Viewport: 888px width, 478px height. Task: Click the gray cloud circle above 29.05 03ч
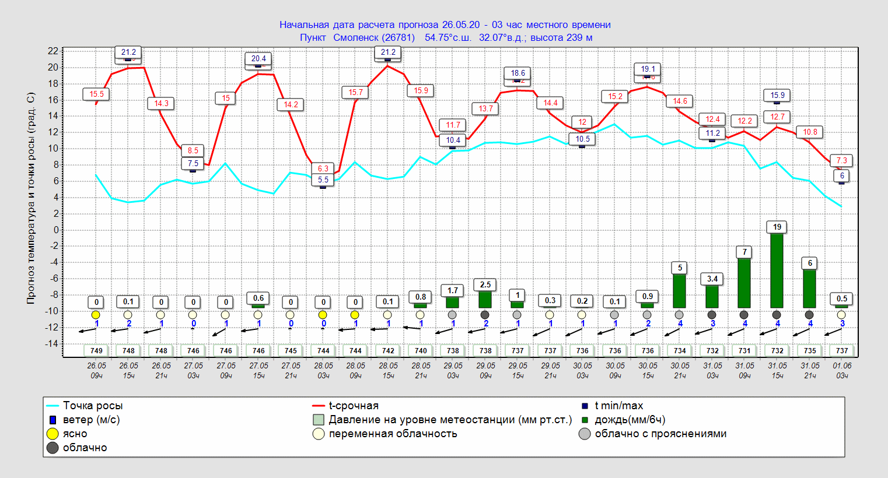(x=452, y=315)
